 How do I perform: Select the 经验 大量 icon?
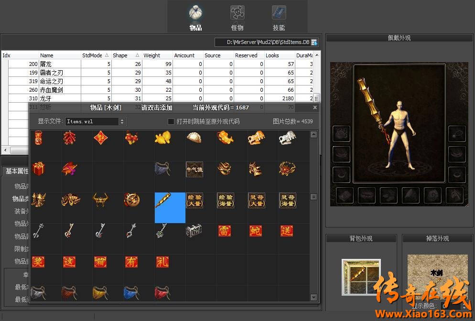click(194, 200)
